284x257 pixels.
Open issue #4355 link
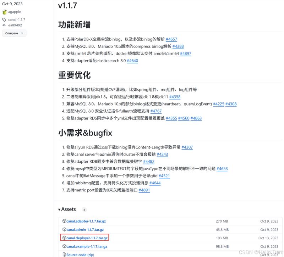click(x=171, y=118)
